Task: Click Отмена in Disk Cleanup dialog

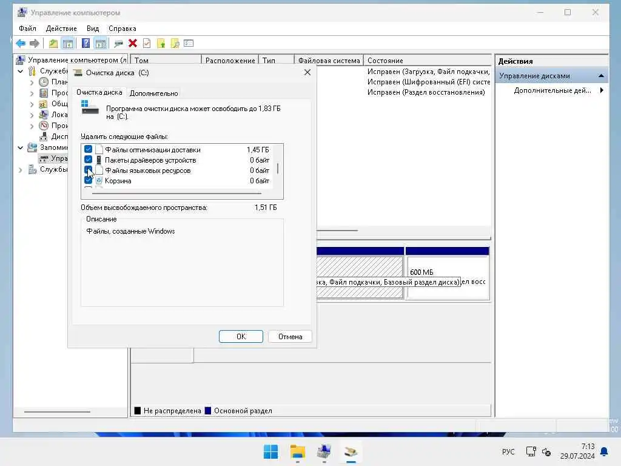Action: coord(290,336)
